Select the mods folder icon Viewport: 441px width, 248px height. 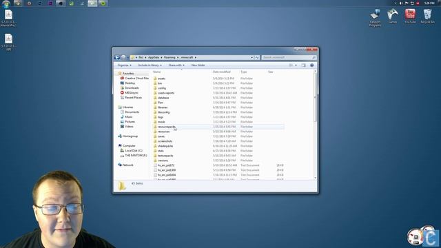click(x=155, y=122)
